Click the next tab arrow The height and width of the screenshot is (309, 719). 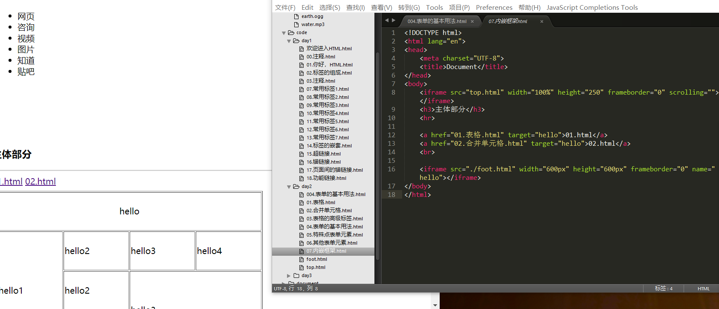coord(394,20)
